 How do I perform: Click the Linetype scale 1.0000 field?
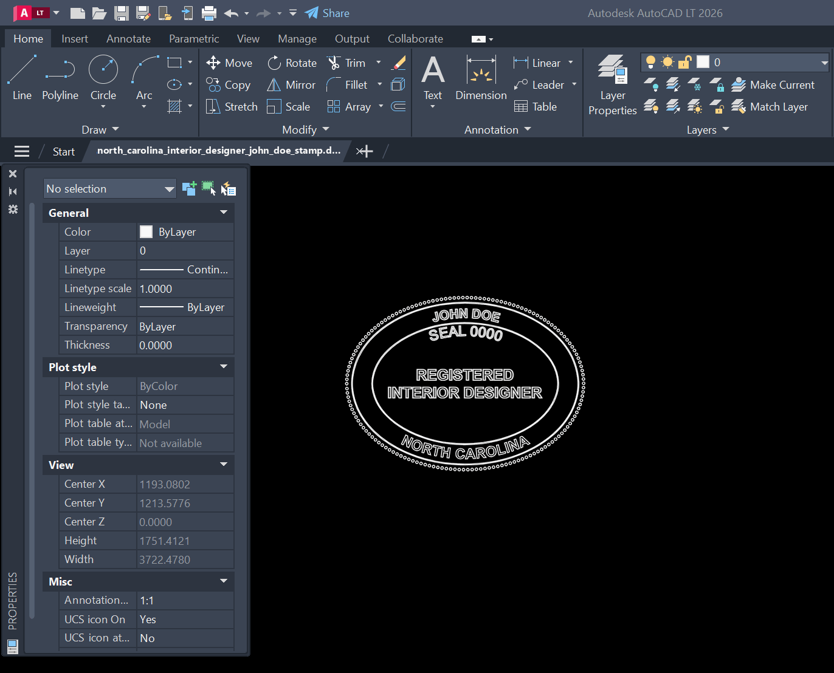[185, 289]
